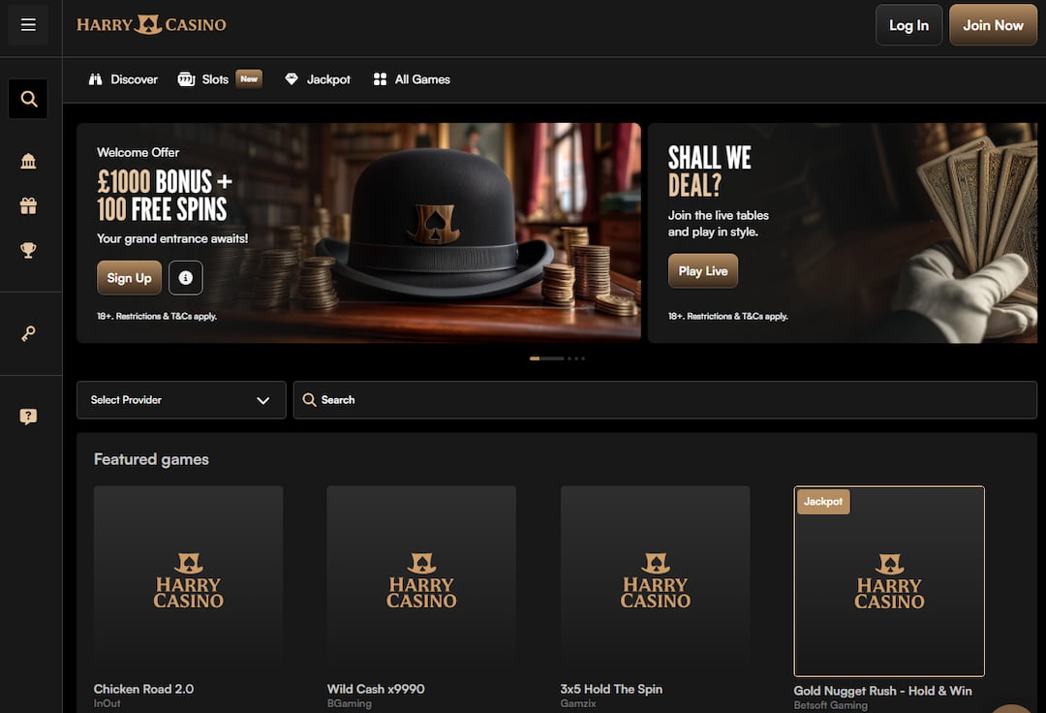Open the casino lobby via the building icon
The width and height of the screenshot is (1046, 713).
[28, 161]
